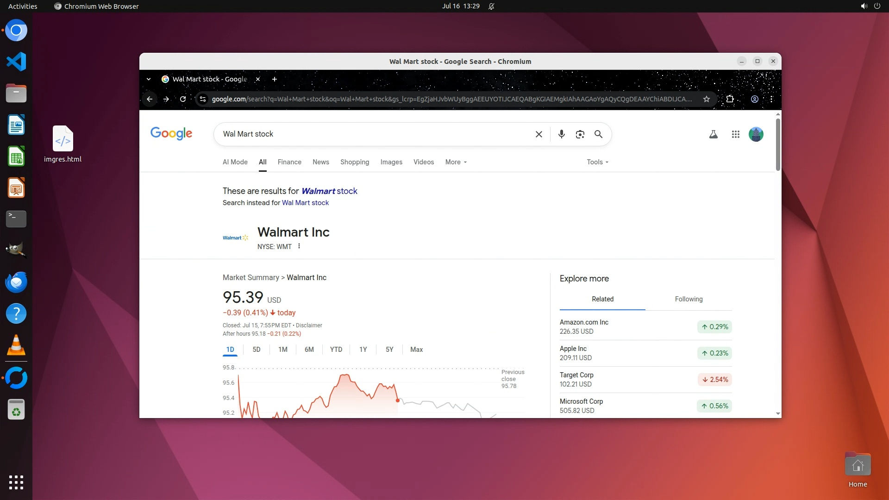
Task: Switch stock chart to 5D range
Action: click(x=257, y=350)
